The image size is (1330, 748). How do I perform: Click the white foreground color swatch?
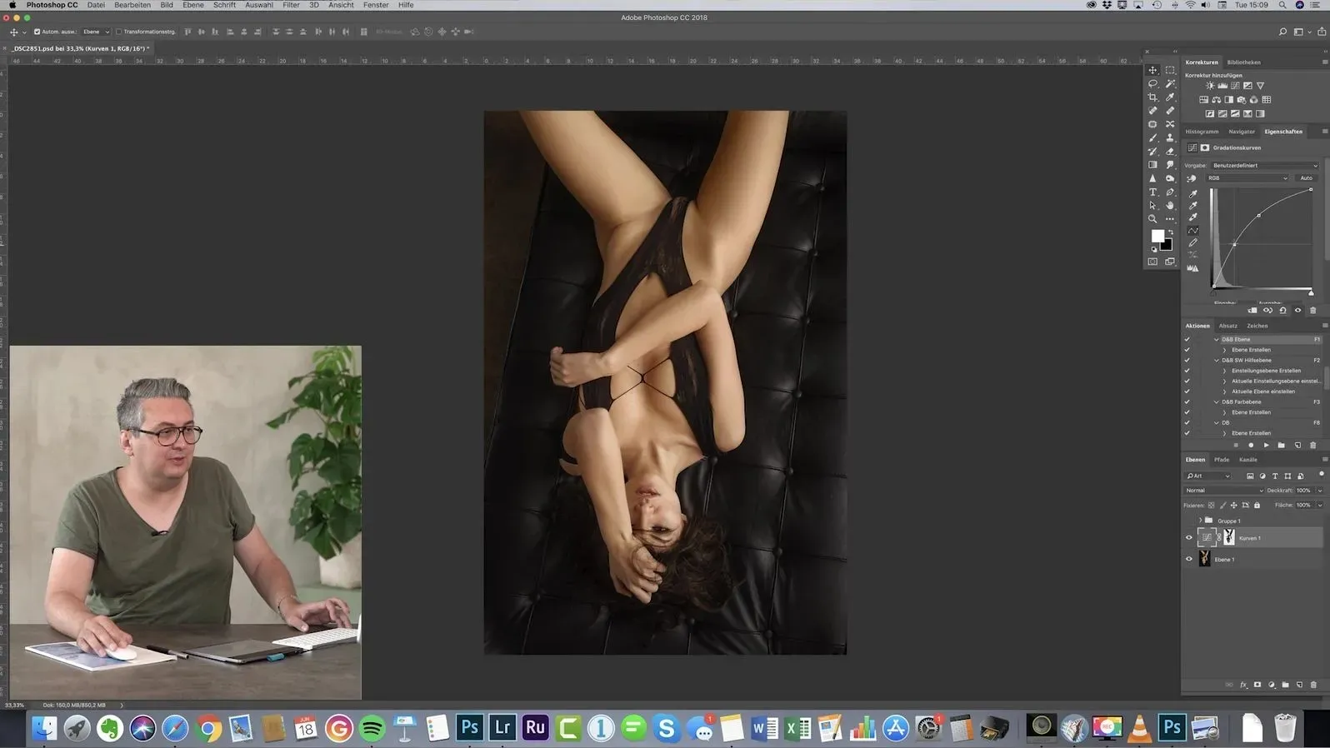coord(1157,236)
